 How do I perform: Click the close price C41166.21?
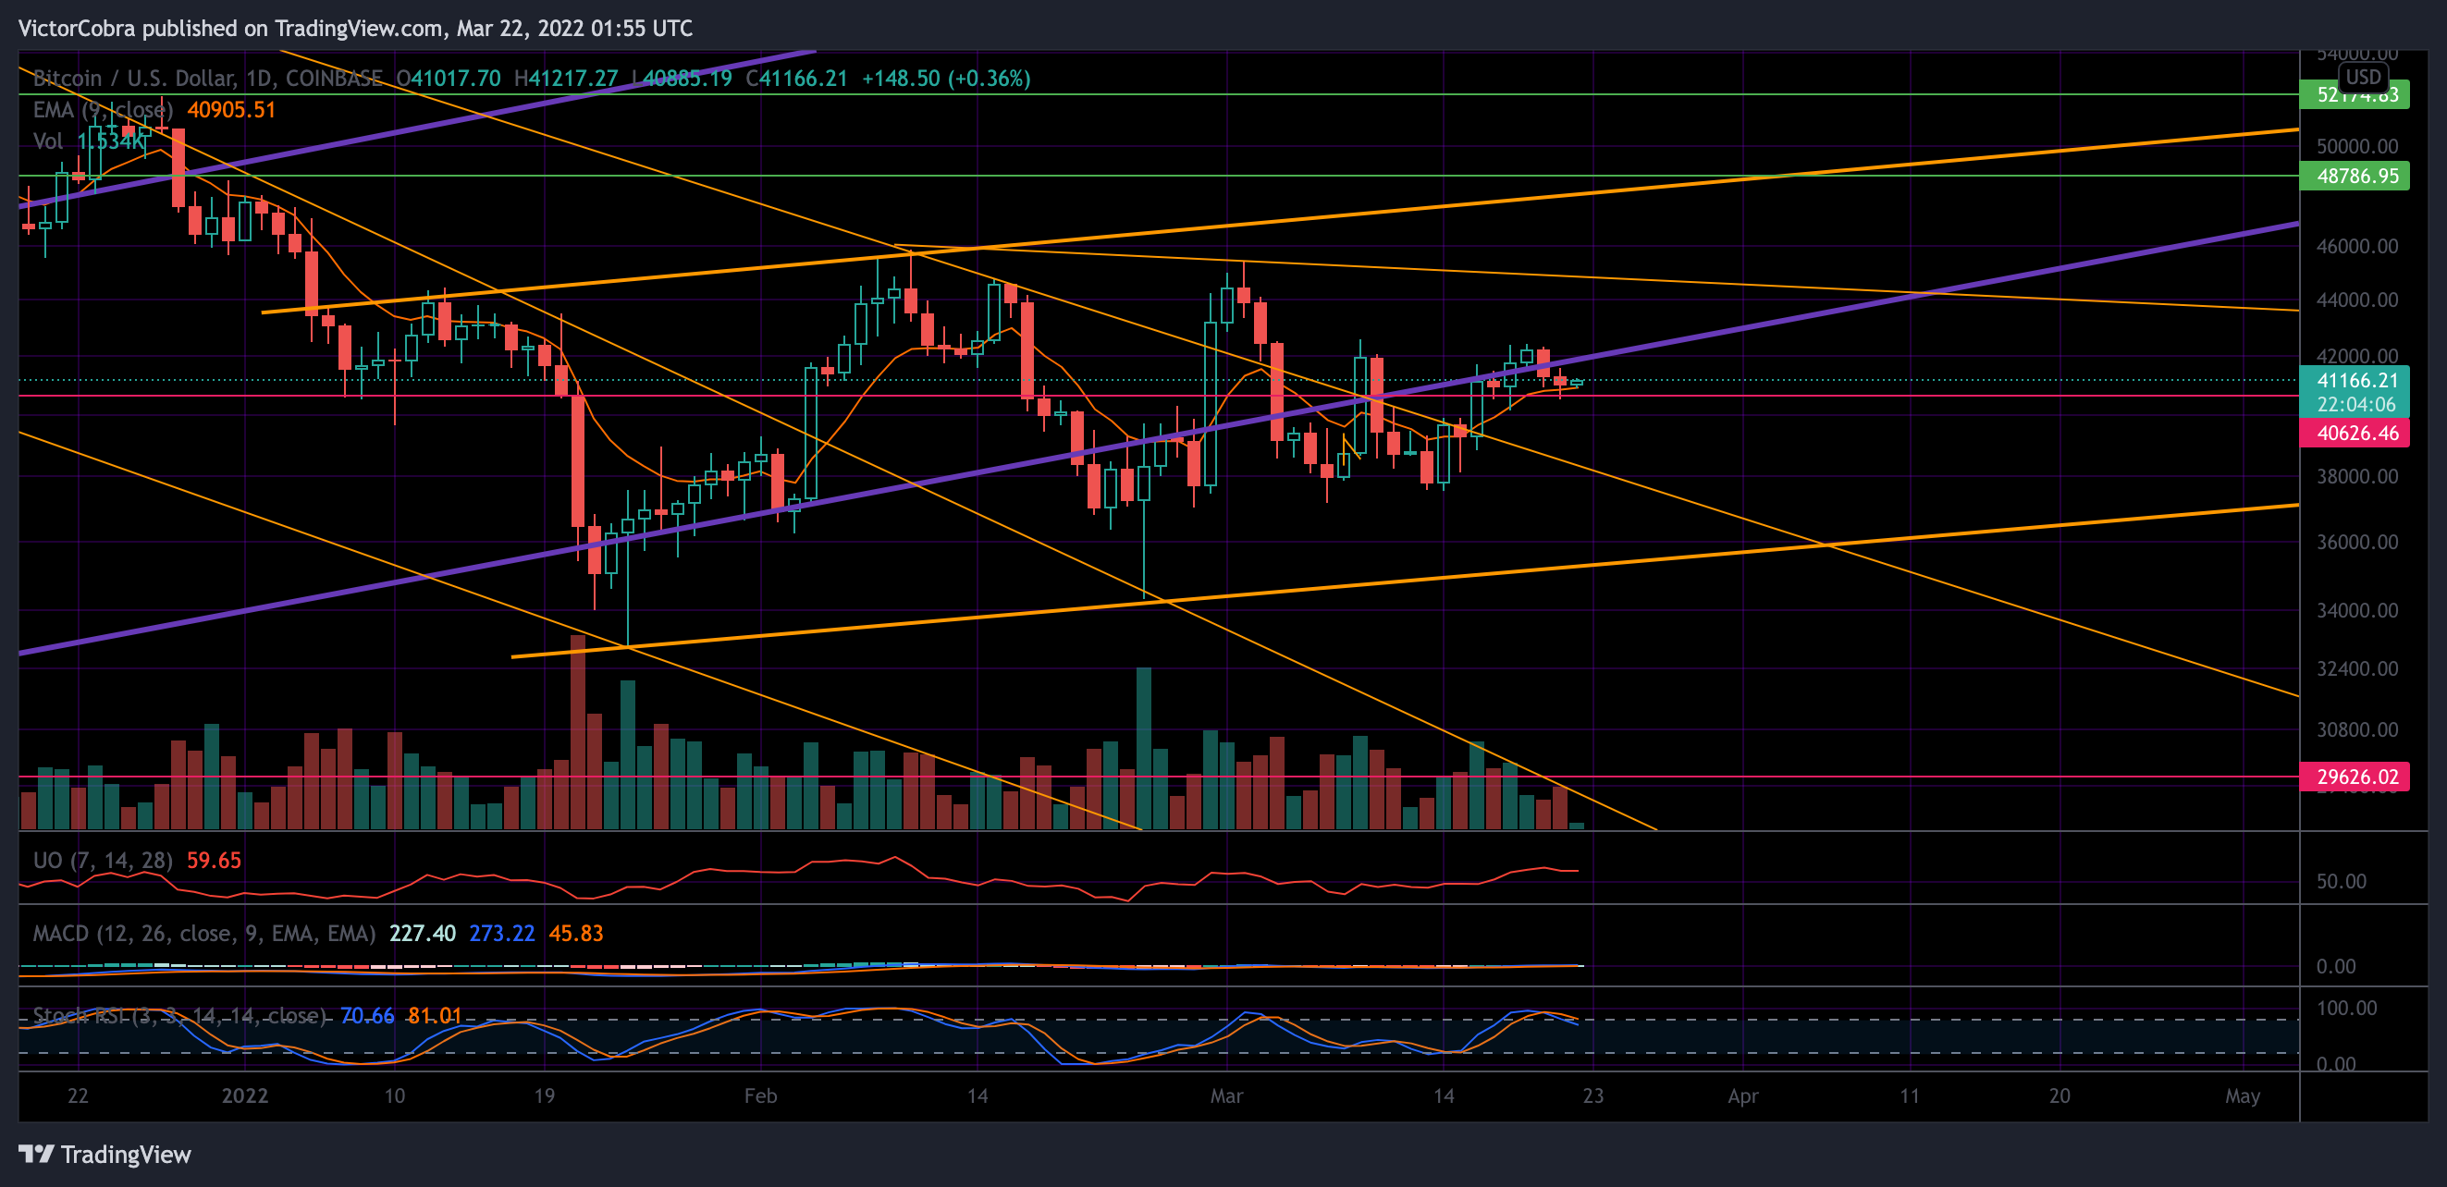click(796, 78)
